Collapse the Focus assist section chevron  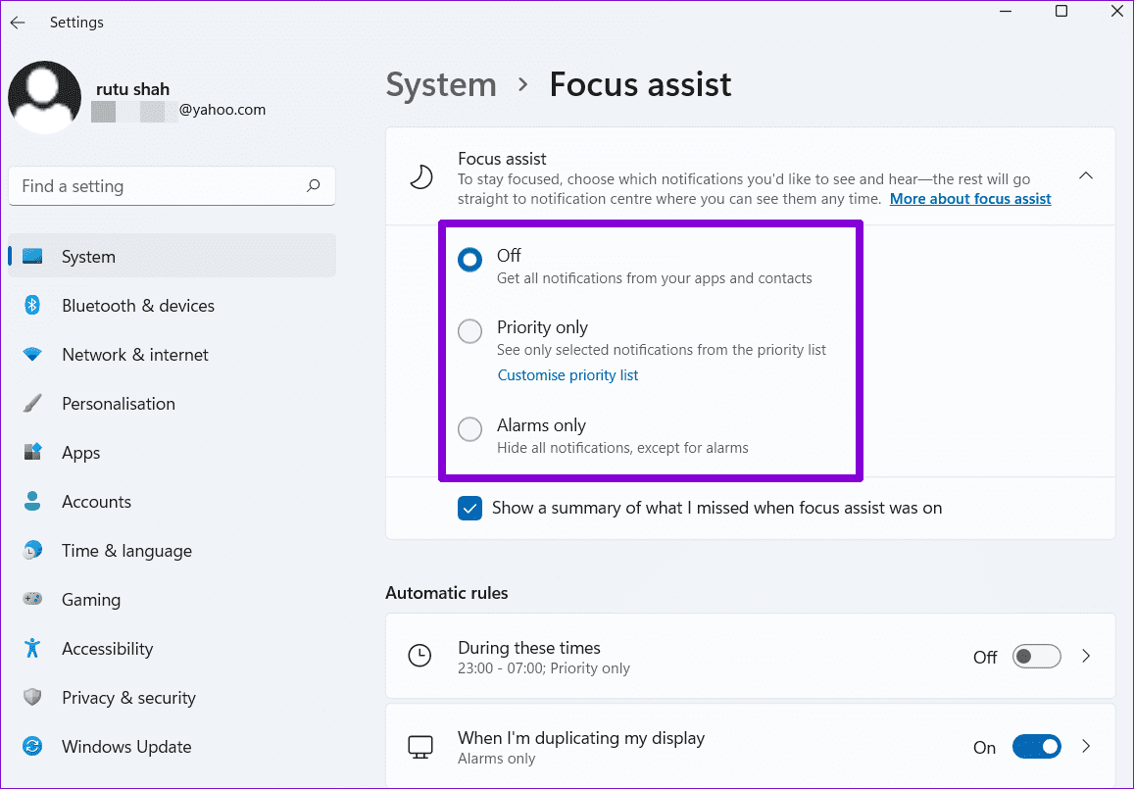pos(1086,175)
